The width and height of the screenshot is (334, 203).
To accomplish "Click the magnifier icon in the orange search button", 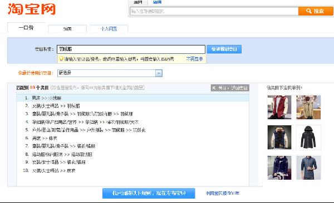I will click(x=308, y=11).
